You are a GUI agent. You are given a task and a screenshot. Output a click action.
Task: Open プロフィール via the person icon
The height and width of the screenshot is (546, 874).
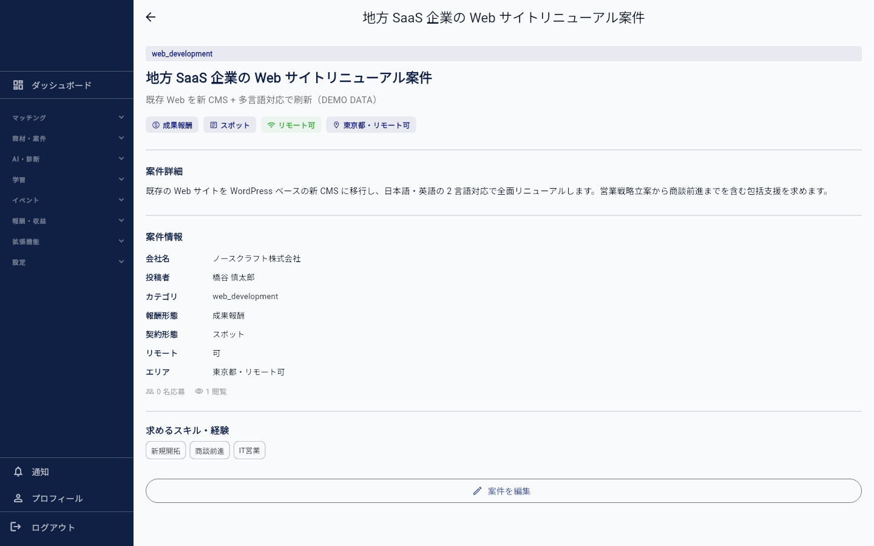pyautogui.click(x=18, y=498)
